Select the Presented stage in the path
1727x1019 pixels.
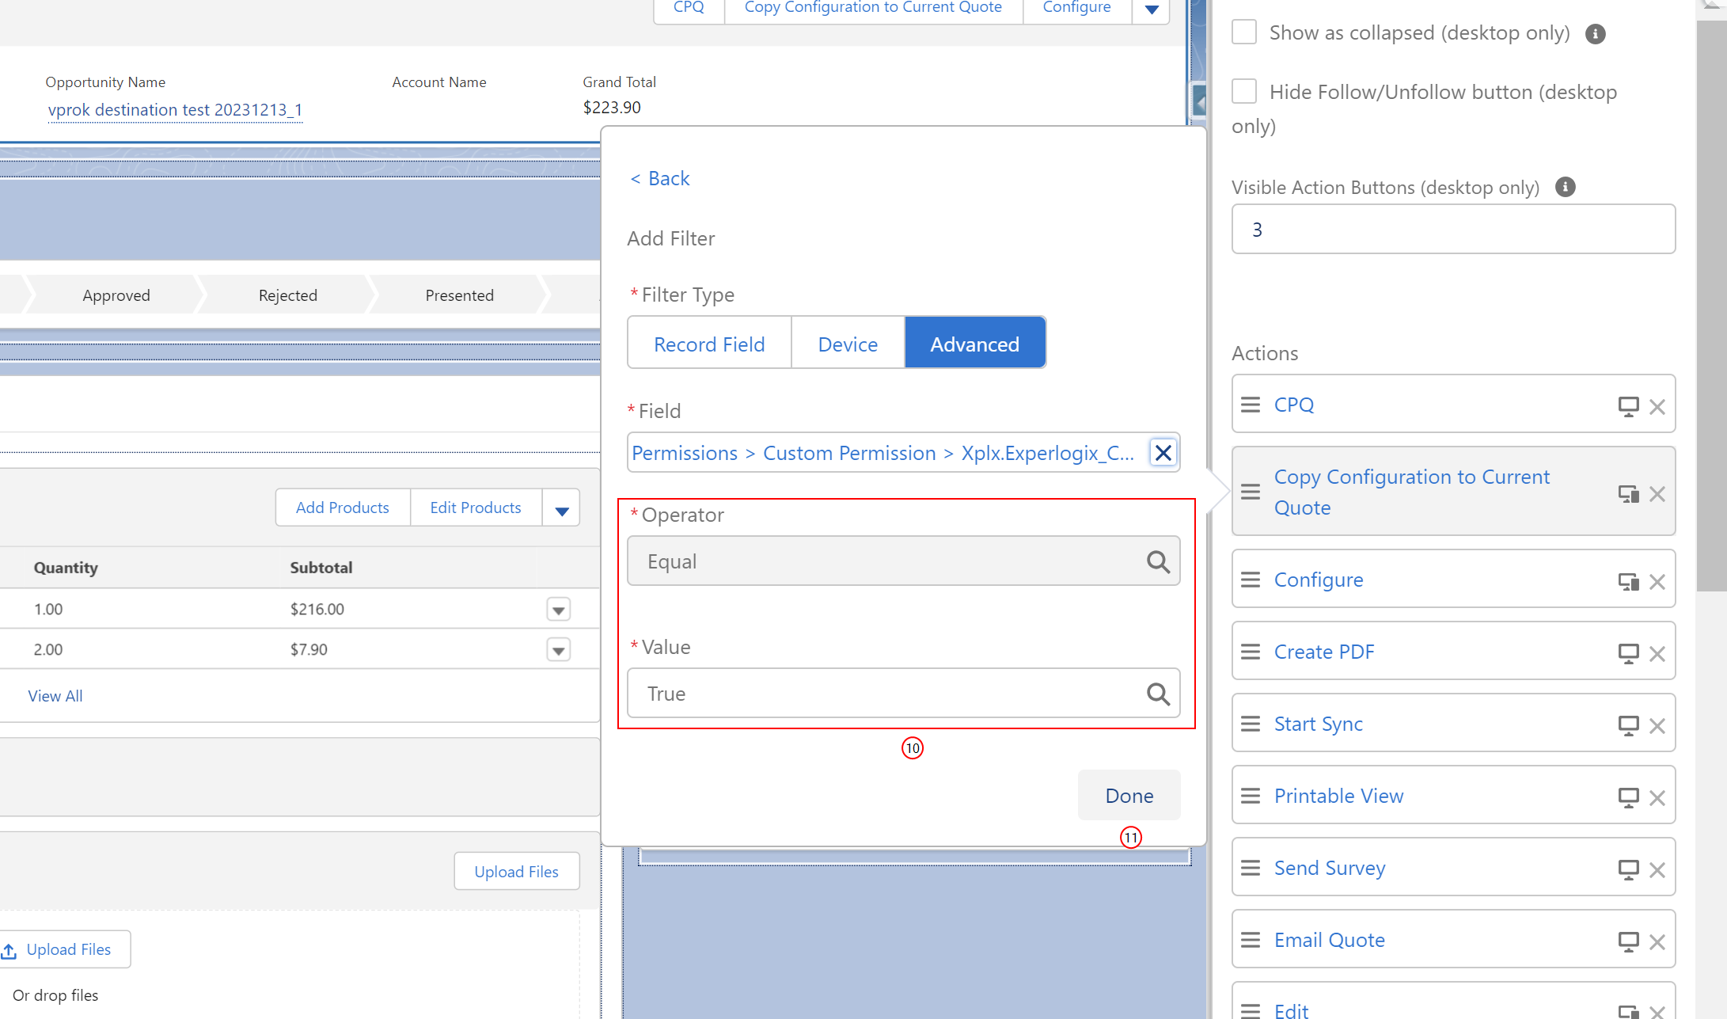click(460, 295)
